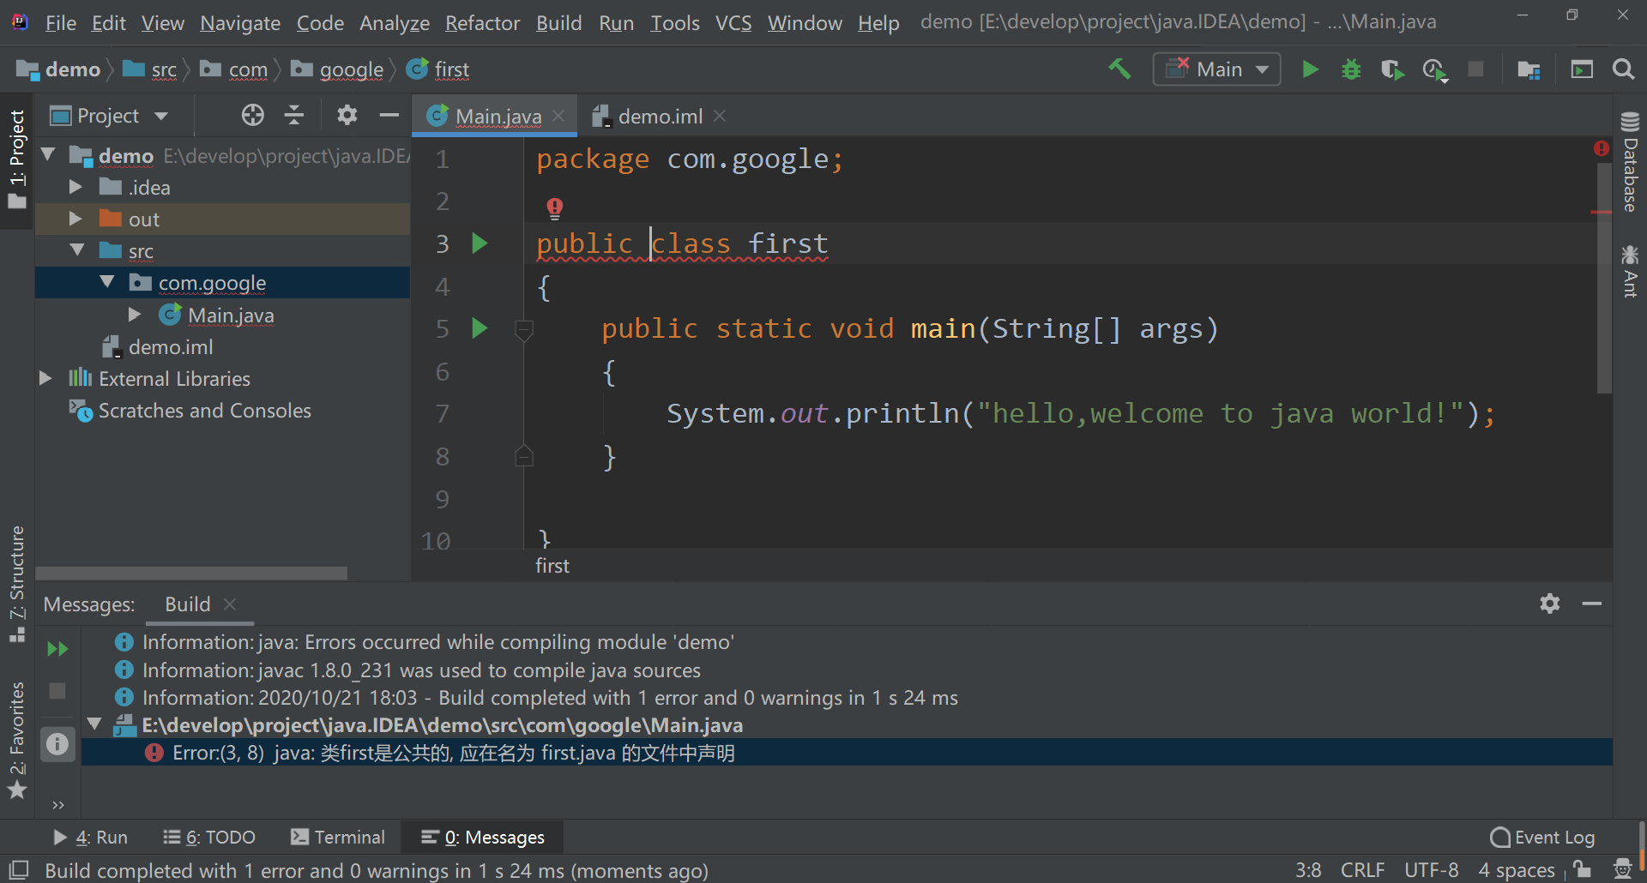Expand the .idea folder

click(x=75, y=187)
